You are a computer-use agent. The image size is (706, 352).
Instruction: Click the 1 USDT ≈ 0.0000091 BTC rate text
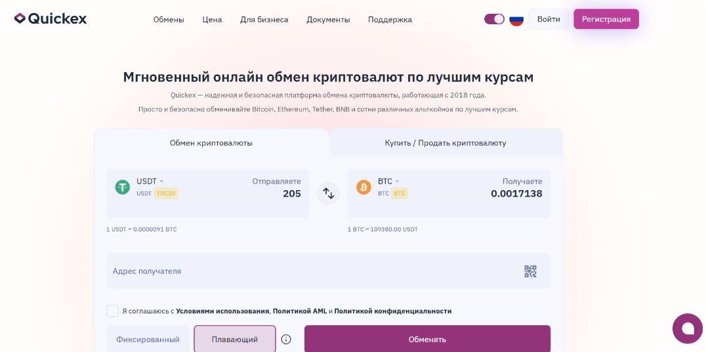141,229
